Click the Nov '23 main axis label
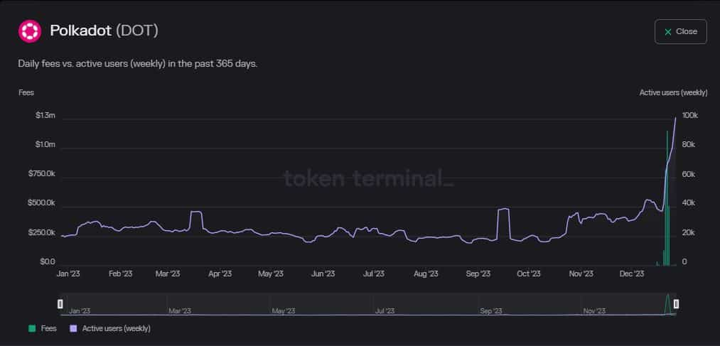The image size is (720, 346). pyautogui.click(x=581, y=274)
